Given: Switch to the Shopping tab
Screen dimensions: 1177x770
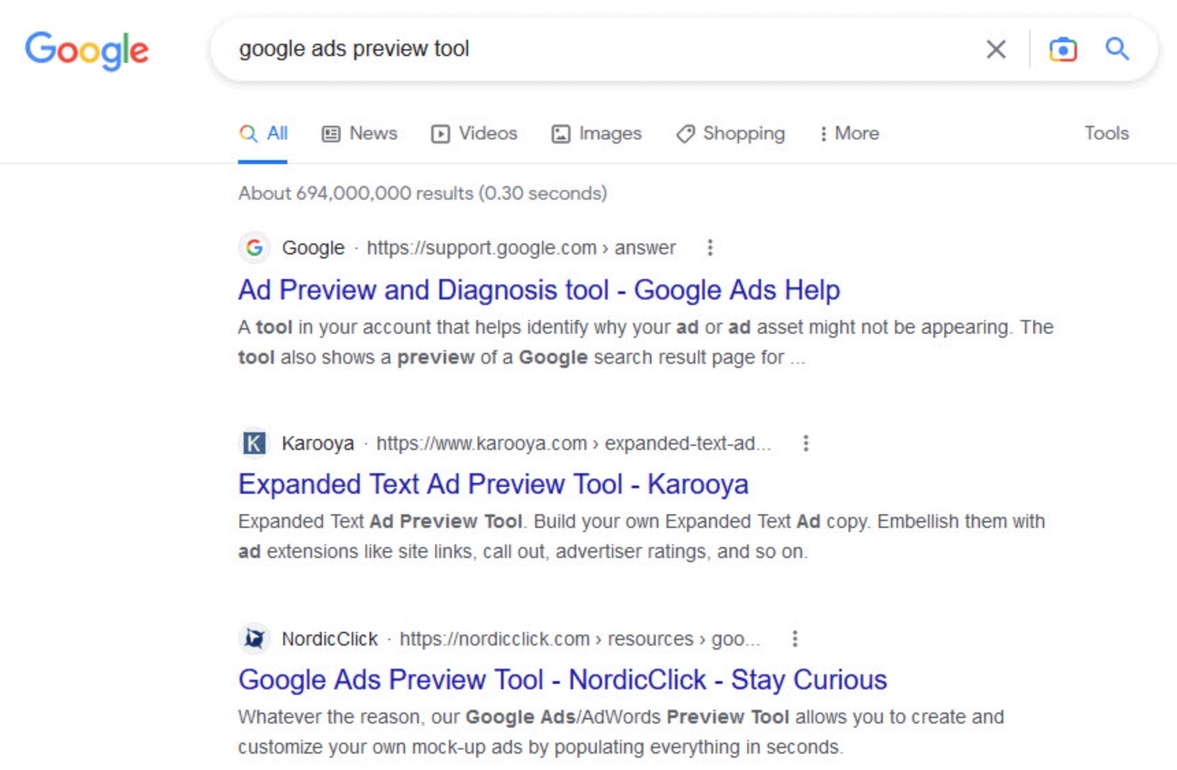Looking at the screenshot, I should (730, 133).
